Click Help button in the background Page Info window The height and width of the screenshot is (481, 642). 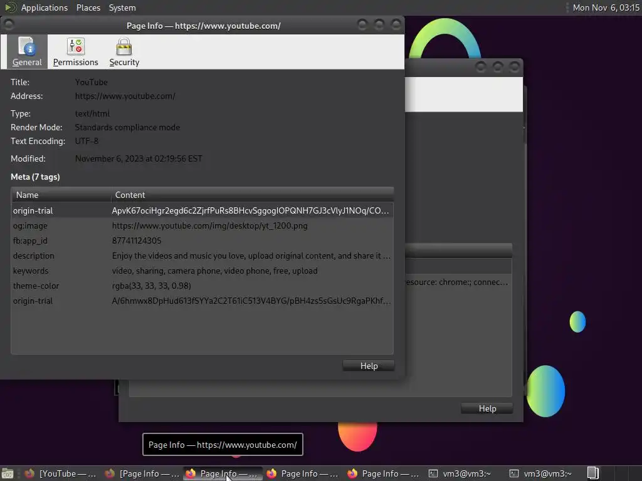pyautogui.click(x=487, y=408)
